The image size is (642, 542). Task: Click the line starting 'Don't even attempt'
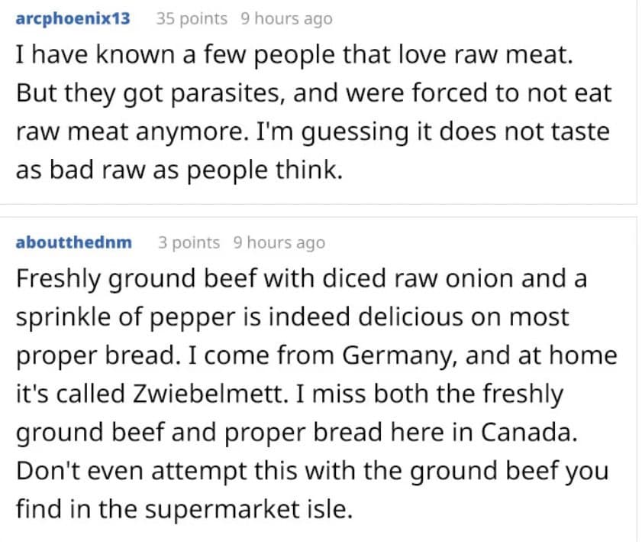coord(312,471)
